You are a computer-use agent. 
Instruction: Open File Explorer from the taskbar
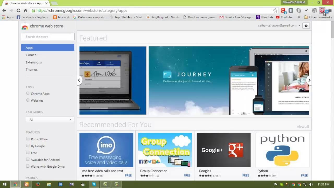(49, 184)
